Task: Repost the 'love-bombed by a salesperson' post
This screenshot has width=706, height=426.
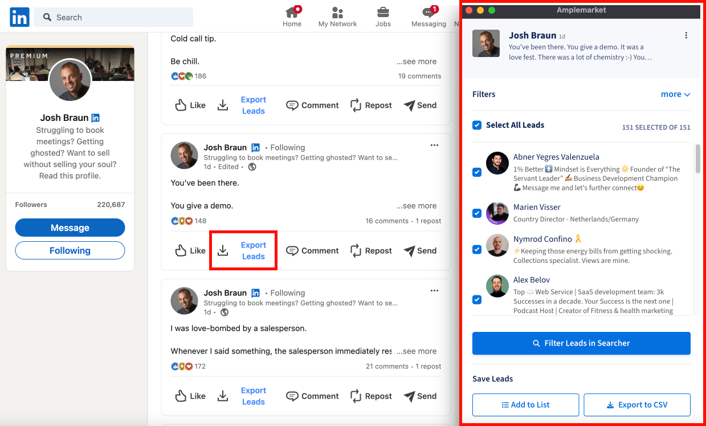Action: point(371,396)
